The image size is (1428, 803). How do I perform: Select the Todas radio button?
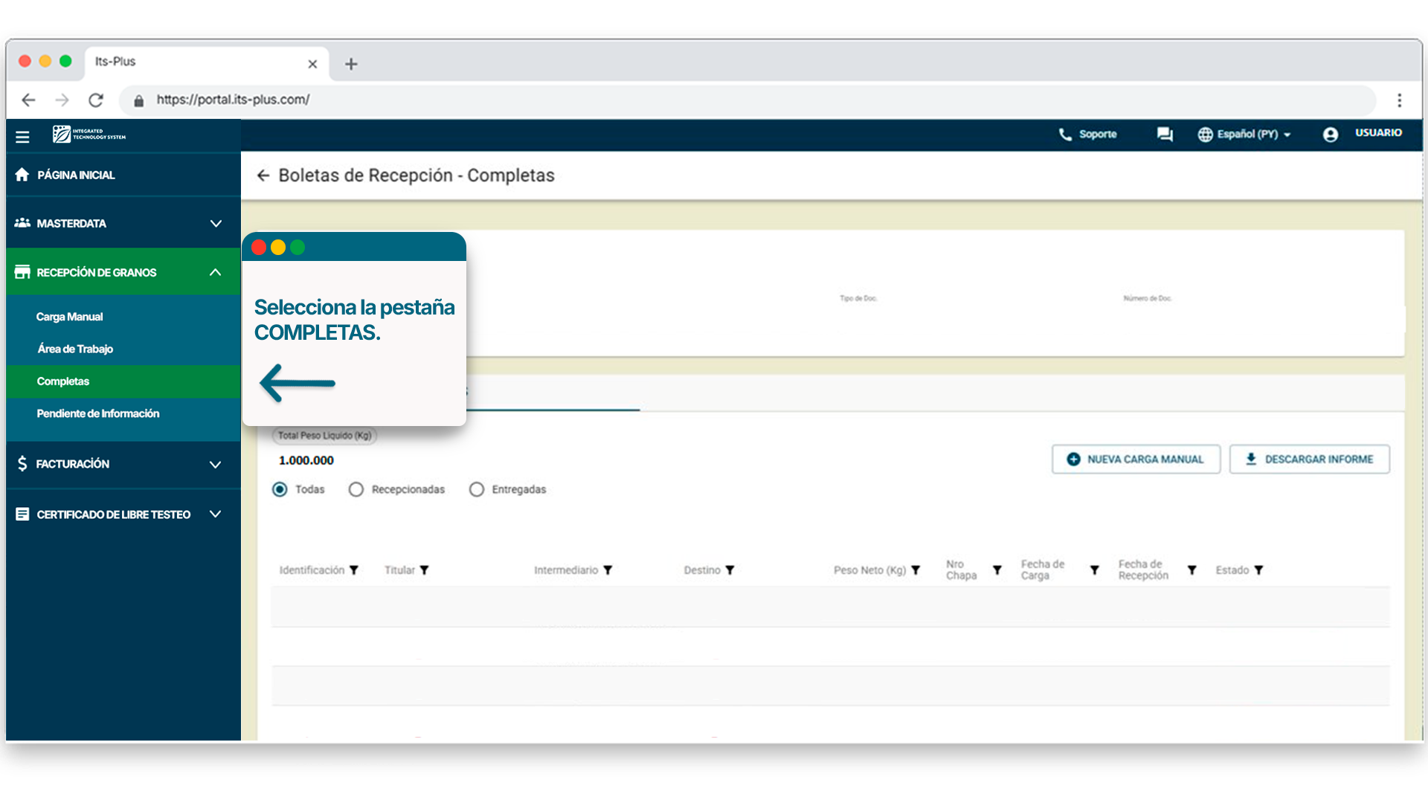(x=280, y=489)
